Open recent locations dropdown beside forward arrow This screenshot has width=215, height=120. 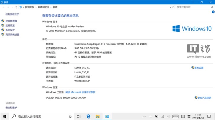pyautogui.click(x=12, y=7)
